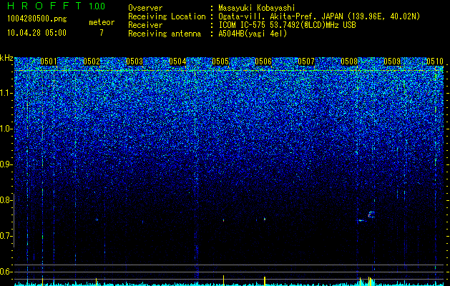Click the antenna value A504HB(yagi 4el)
The image size is (450, 286).
coord(253,34)
